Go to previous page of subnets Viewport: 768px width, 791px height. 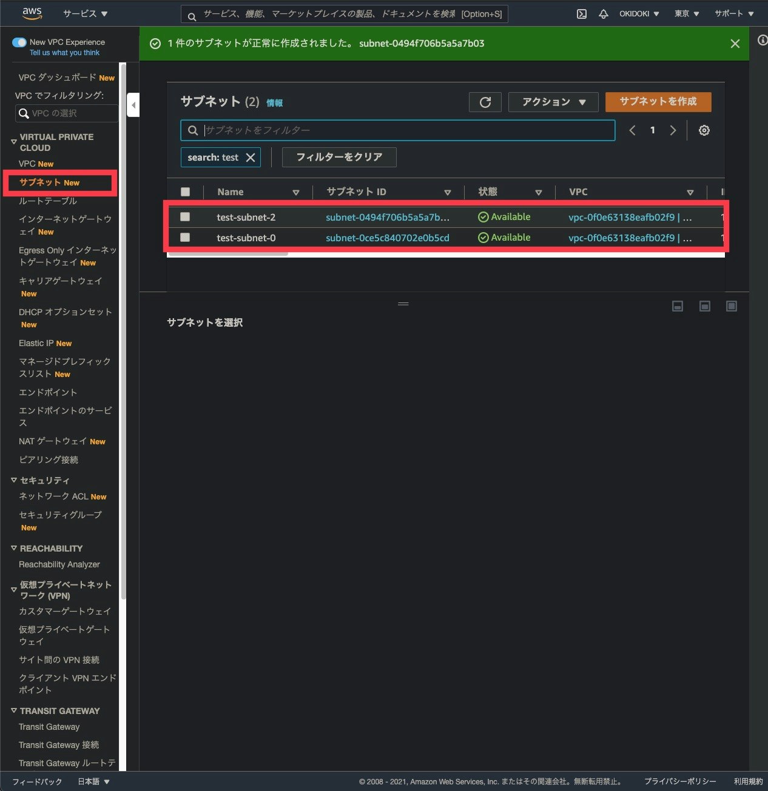pos(632,130)
